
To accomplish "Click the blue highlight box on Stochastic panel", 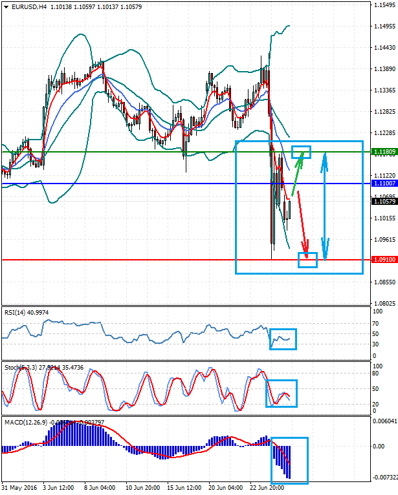I will coord(281,394).
